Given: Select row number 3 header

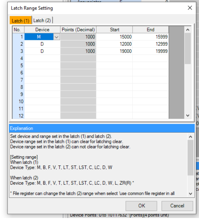Looking at the screenshot, I should point(19,51).
